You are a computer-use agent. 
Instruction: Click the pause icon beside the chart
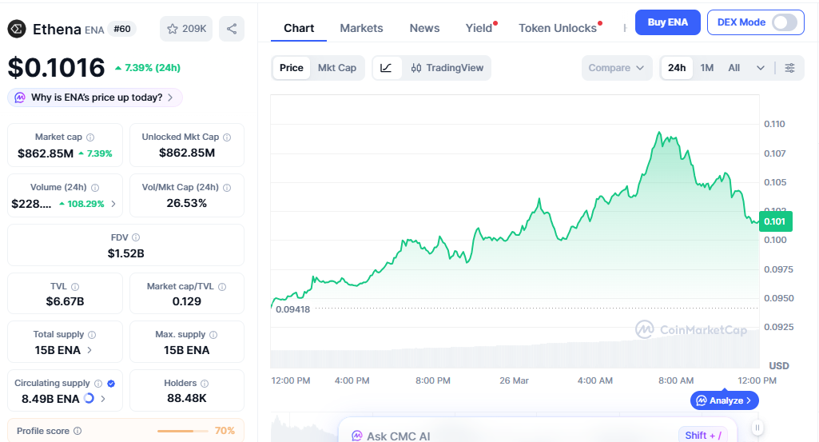(757, 428)
